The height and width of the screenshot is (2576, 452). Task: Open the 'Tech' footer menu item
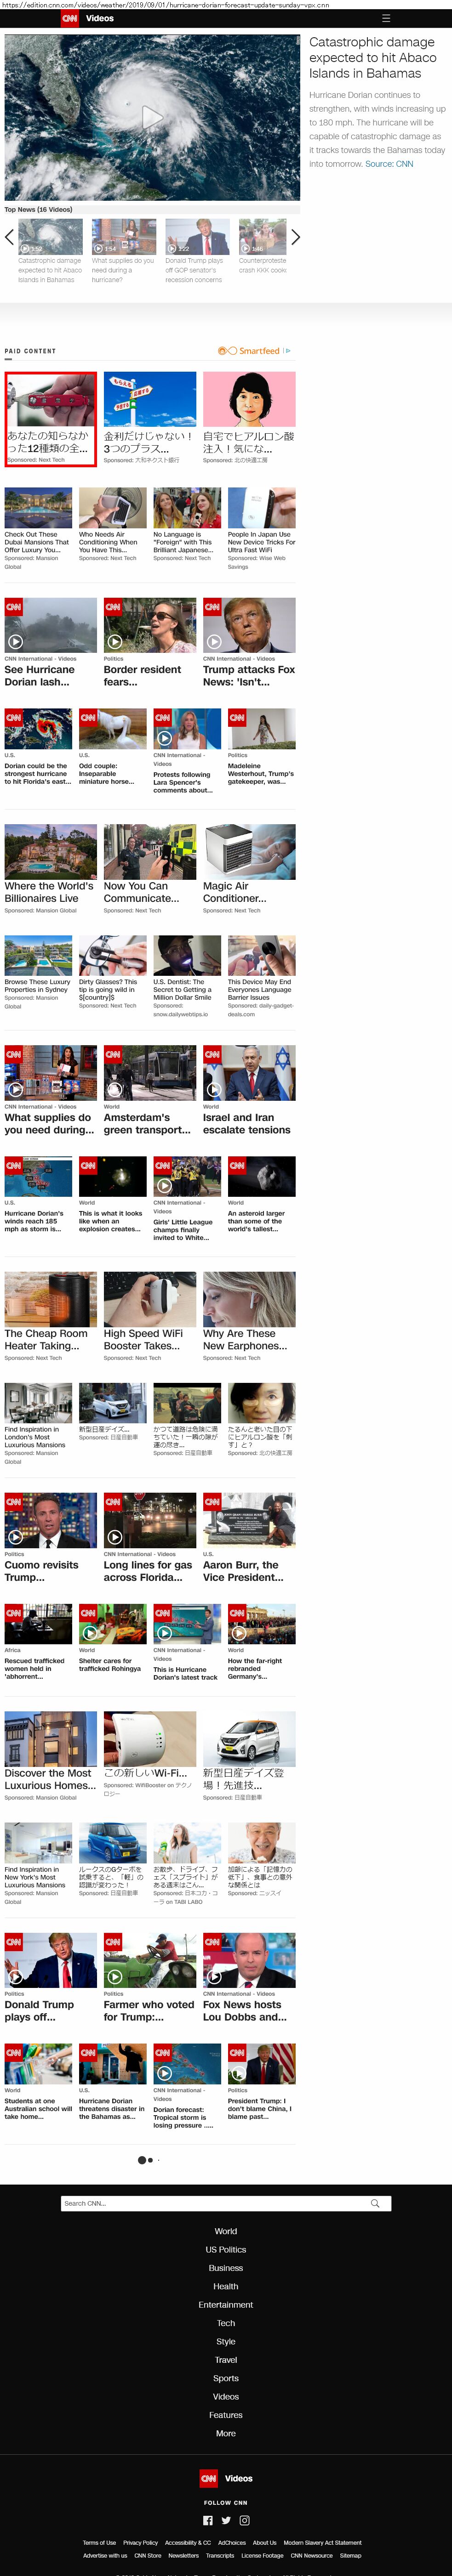pos(226,2323)
